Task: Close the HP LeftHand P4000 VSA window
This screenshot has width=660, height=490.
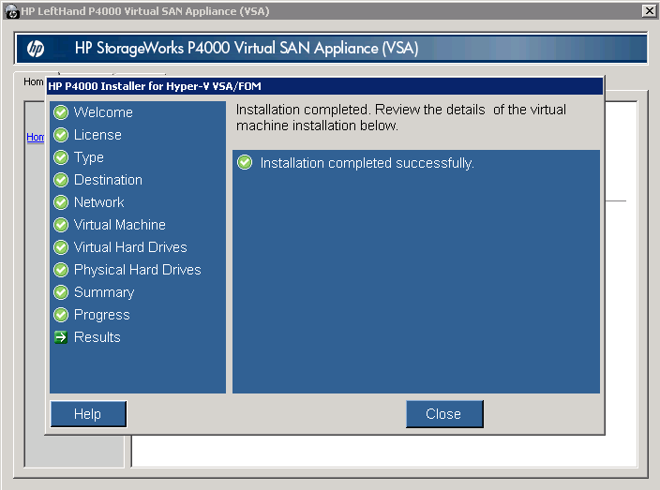Action: [650, 10]
